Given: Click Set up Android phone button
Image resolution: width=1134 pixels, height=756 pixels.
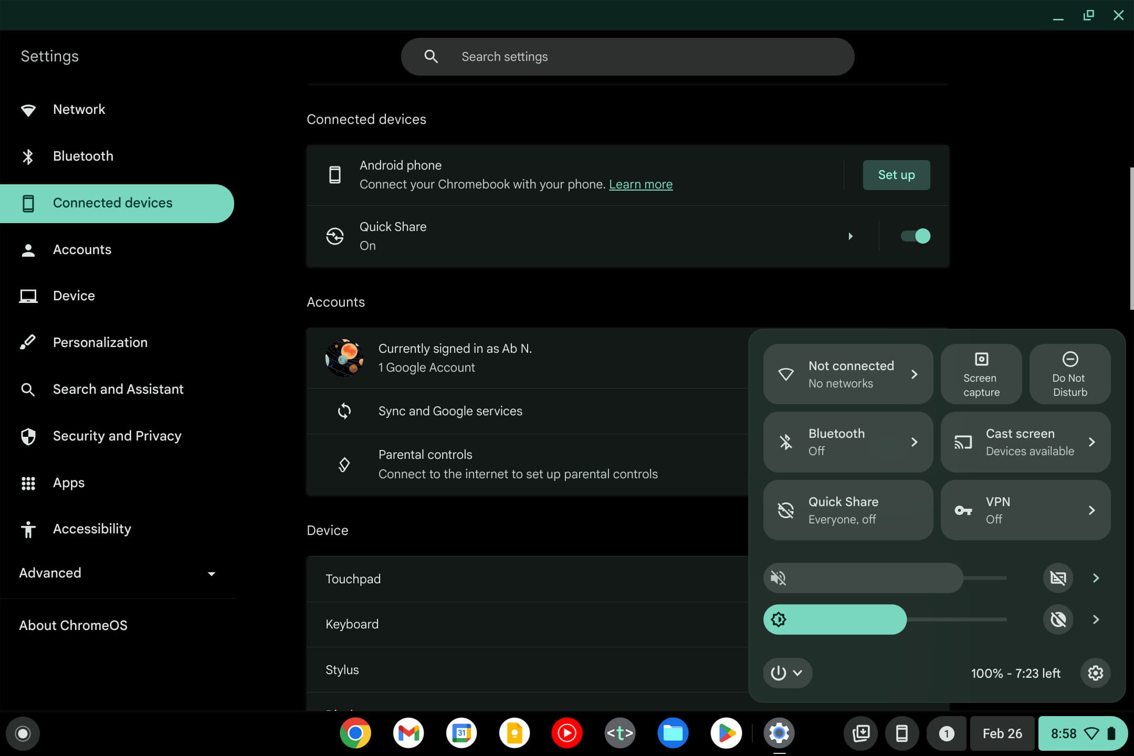Looking at the screenshot, I should 896,175.
